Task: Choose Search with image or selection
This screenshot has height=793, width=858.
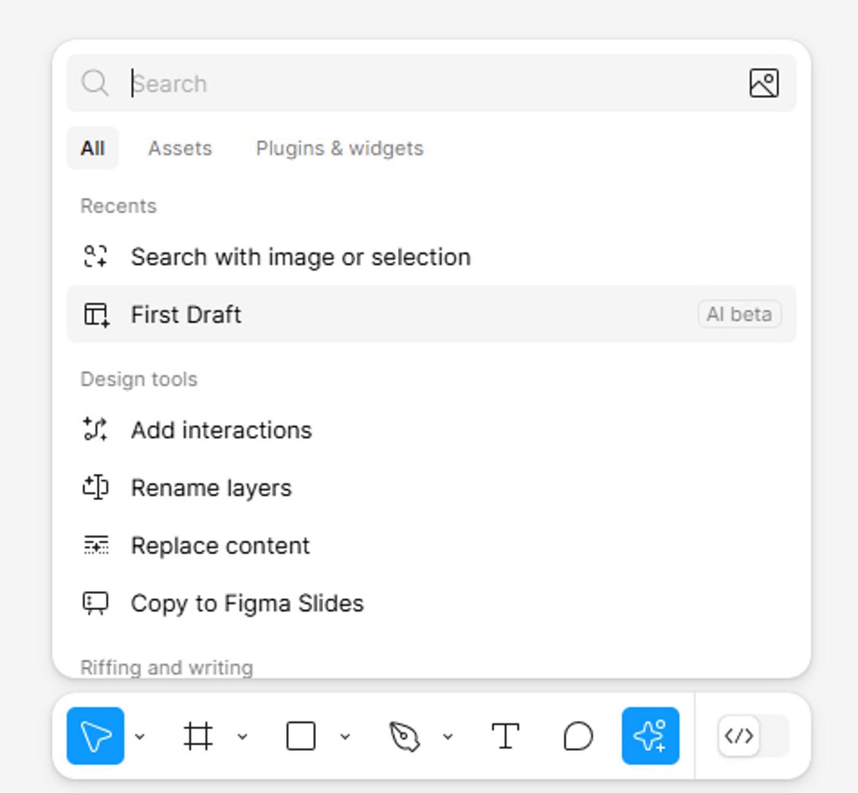Action: click(x=431, y=257)
